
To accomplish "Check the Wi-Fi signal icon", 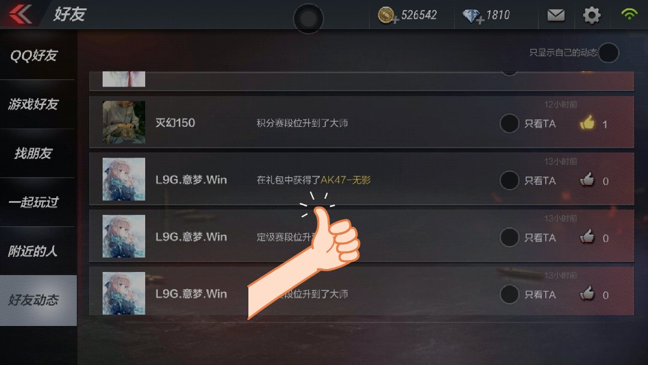I will coord(629,14).
